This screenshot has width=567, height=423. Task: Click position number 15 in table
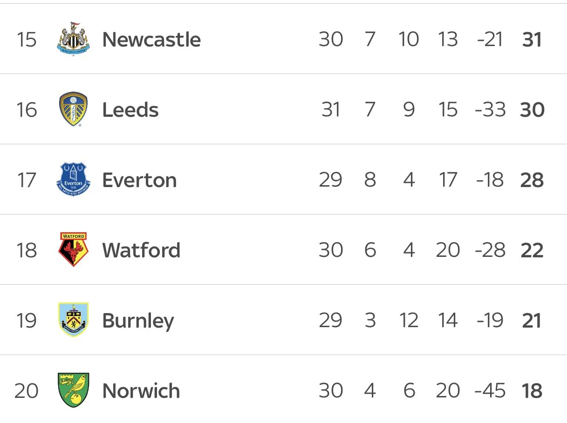point(27,40)
